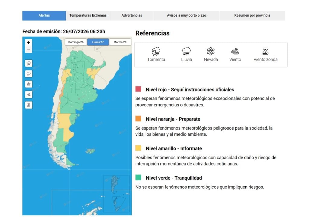
Task: Click 'Nivel naranja - Preparate' heading
Action: pos(173,119)
